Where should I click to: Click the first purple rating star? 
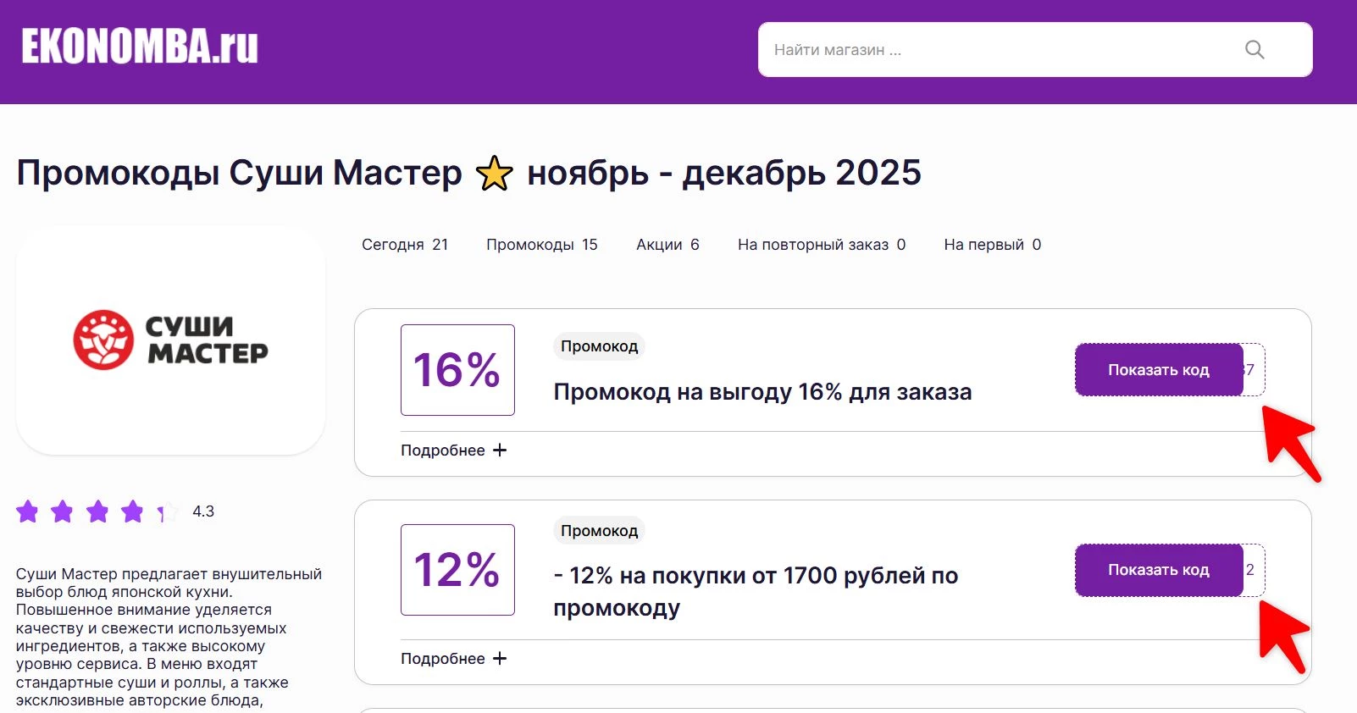(x=28, y=511)
